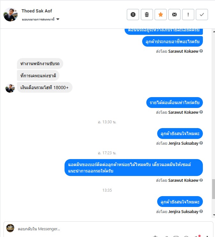215x237 pixels.
Task: Open customer avatar next to เงินเดือนรวมโอที message
Action: [10, 88]
